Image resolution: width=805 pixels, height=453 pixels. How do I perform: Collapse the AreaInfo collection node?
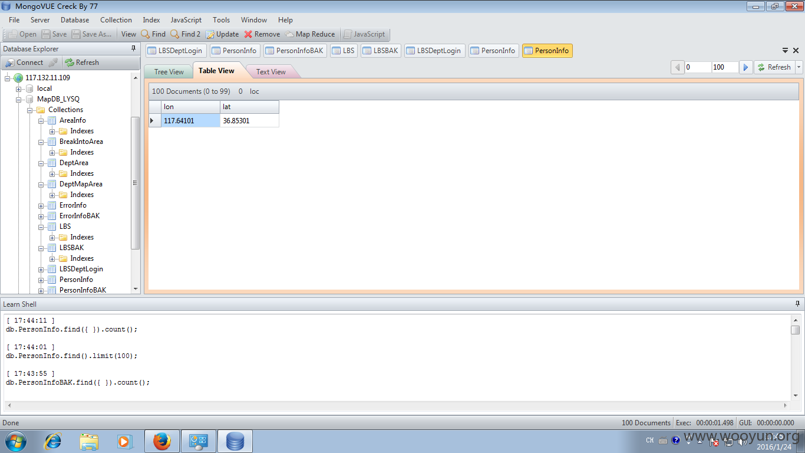tap(41, 120)
